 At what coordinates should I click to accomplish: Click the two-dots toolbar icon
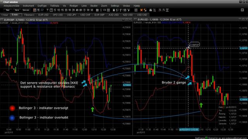(x=105, y=10)
